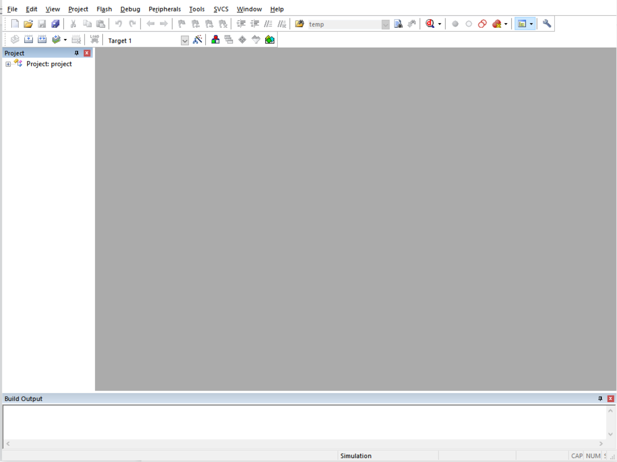Open dropdown arrow next to Project window button
This screenshot has height=462, width=617.
coord(531,24)
